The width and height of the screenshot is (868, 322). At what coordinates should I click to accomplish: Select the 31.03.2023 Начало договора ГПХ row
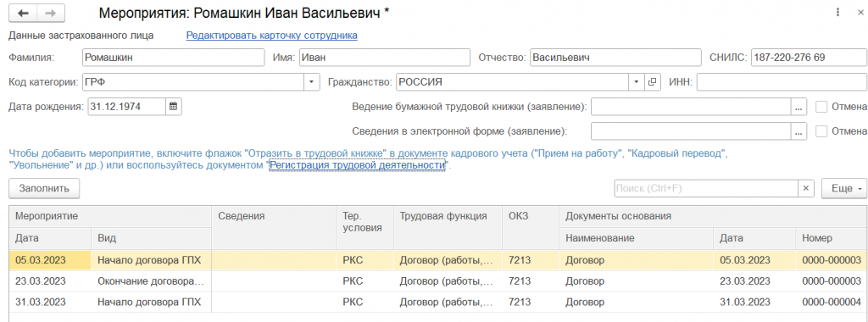438,302
